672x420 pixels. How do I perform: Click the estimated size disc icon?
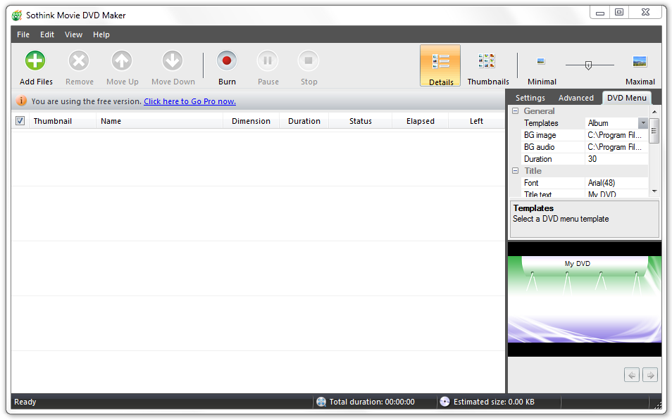(445, 402)
